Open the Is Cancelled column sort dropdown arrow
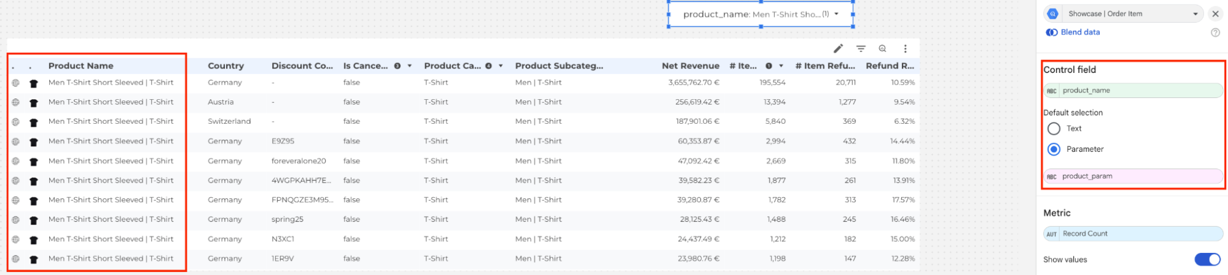 [x=410, y=66]
